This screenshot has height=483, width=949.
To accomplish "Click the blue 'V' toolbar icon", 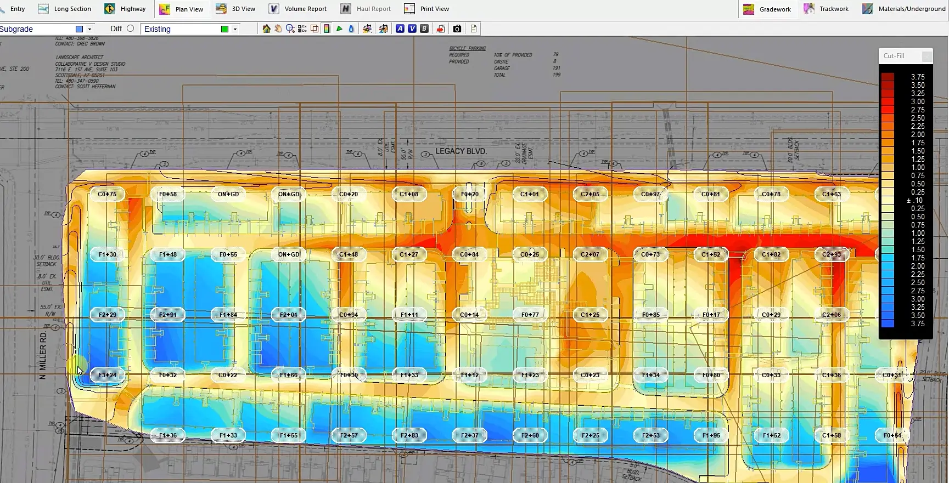I will [x=412, y=29].
